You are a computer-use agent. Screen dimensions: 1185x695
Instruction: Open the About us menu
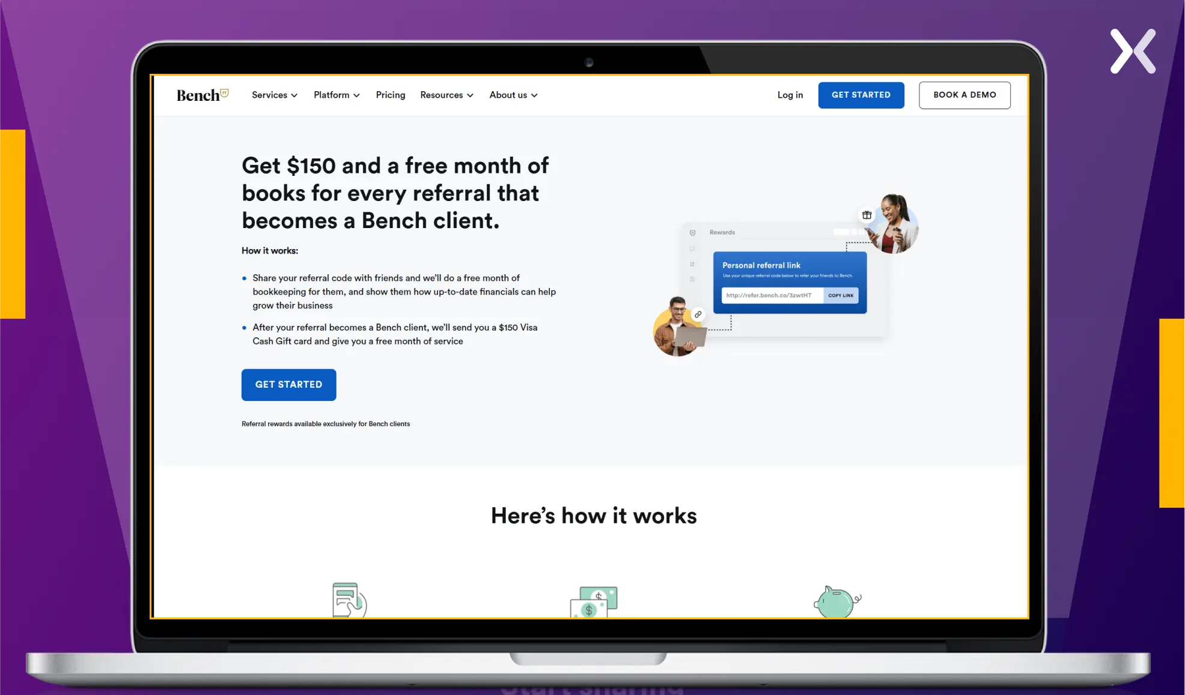[513, 94]
